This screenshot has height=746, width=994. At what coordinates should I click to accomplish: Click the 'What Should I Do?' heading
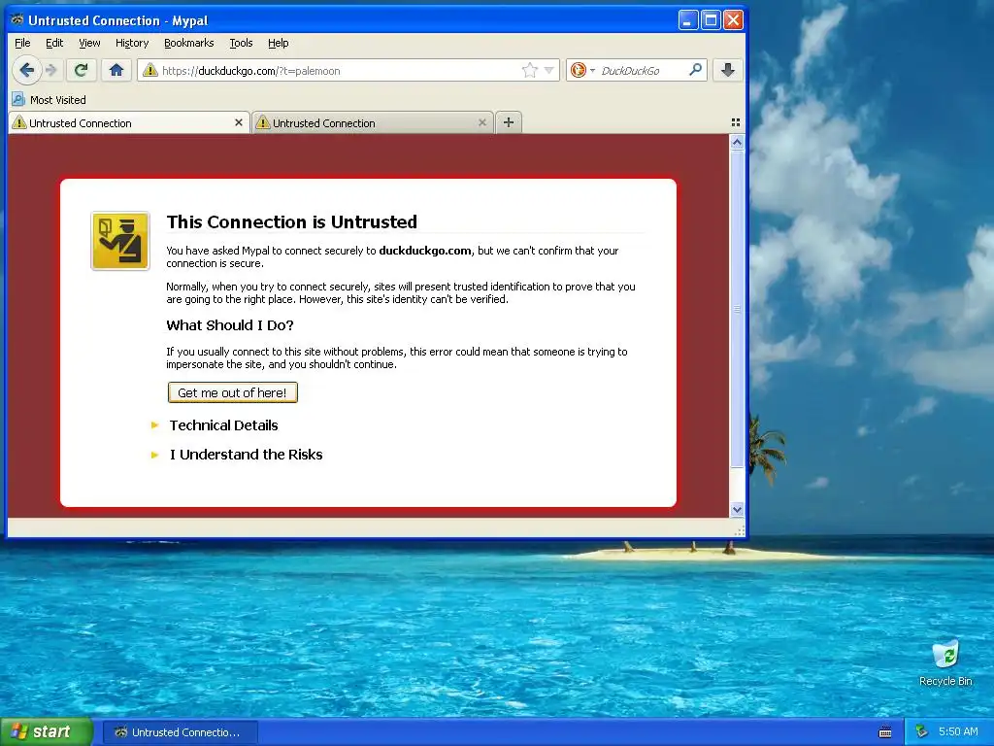click(x=229, y=325)
